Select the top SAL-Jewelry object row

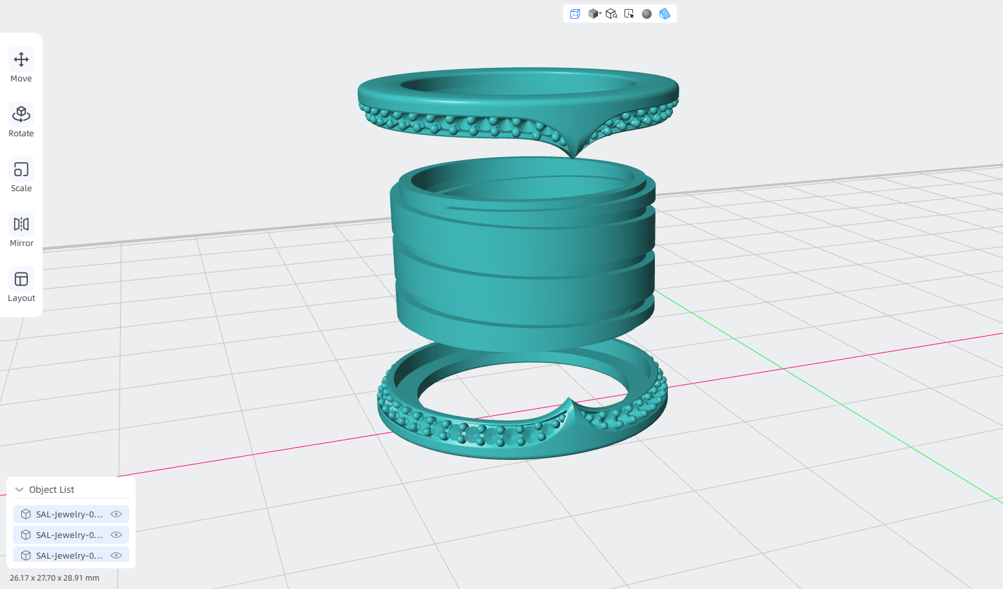pos(71,514)
